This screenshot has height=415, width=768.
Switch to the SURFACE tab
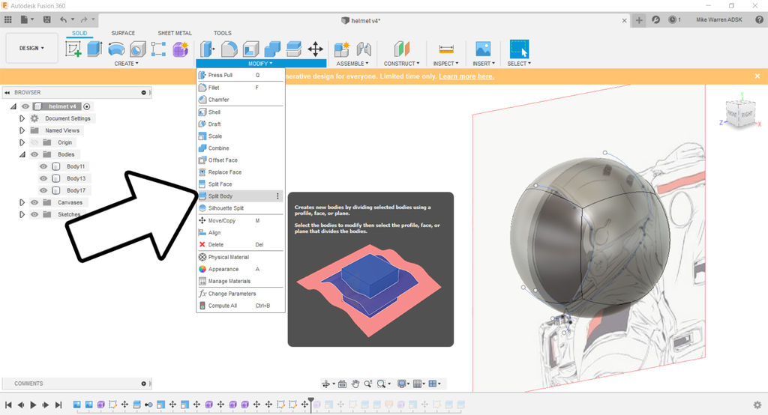pyautogui.click(x=123, y=33)
